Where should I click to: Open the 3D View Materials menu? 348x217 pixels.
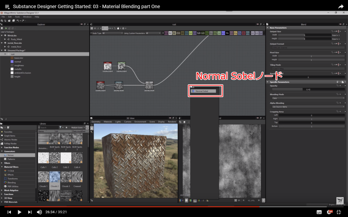pos(108,122)
